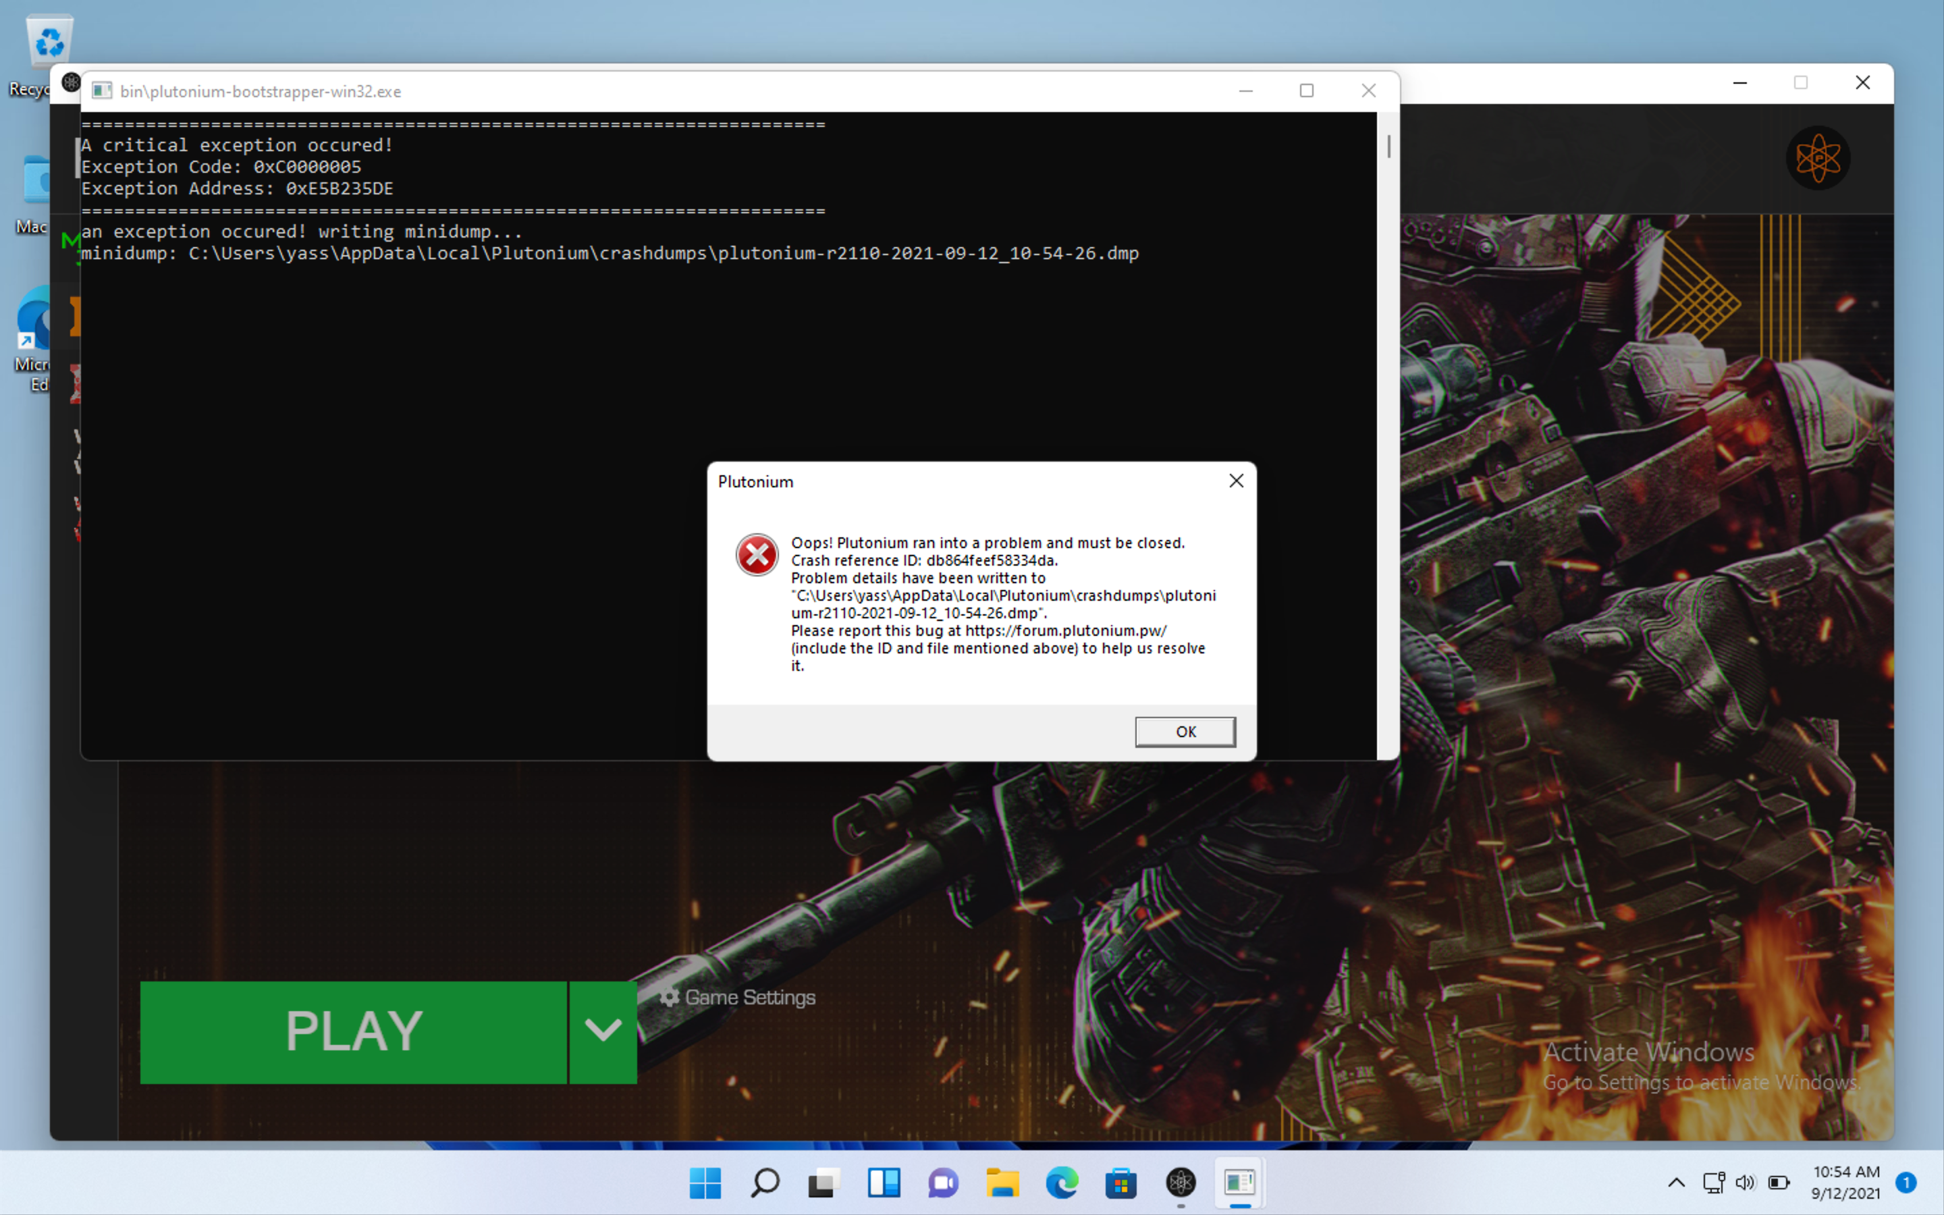This screenshot has width=1944, height=1215.
Task: Open Microsoft Edge from taskbar
Action: tap(1062, 1182)
